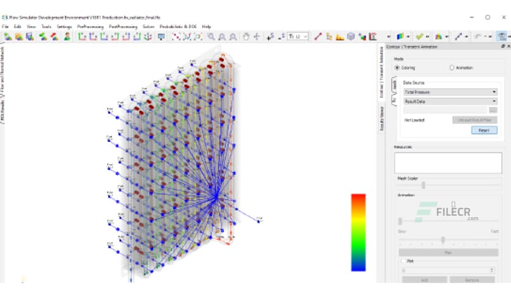Toggle the Plot checkbox
511x296 pixels.
[x=403, y=261]
